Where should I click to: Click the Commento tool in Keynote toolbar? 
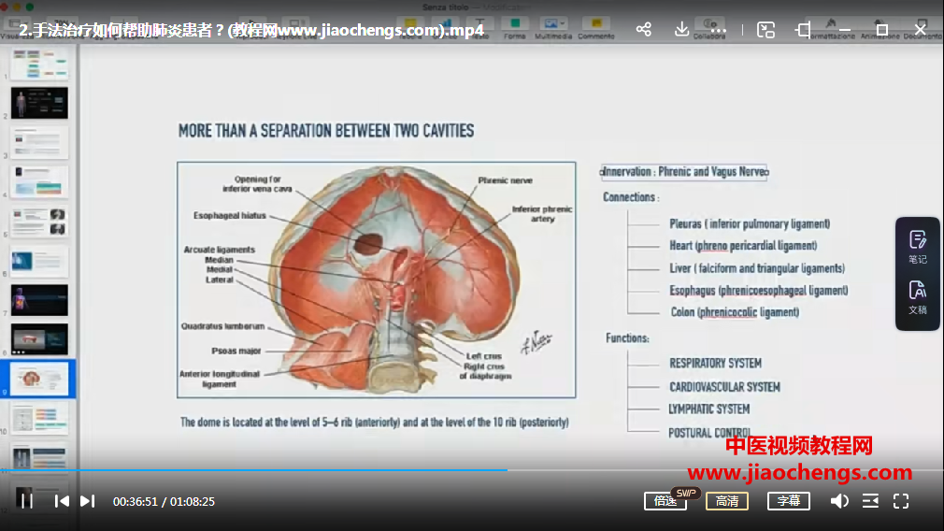(x=596, y=28)
